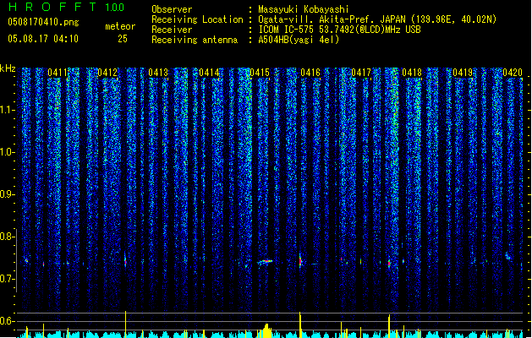Click the 0.8 kHz axis tick label
Viewport: 532px width, 338px height.
point(6,237)
